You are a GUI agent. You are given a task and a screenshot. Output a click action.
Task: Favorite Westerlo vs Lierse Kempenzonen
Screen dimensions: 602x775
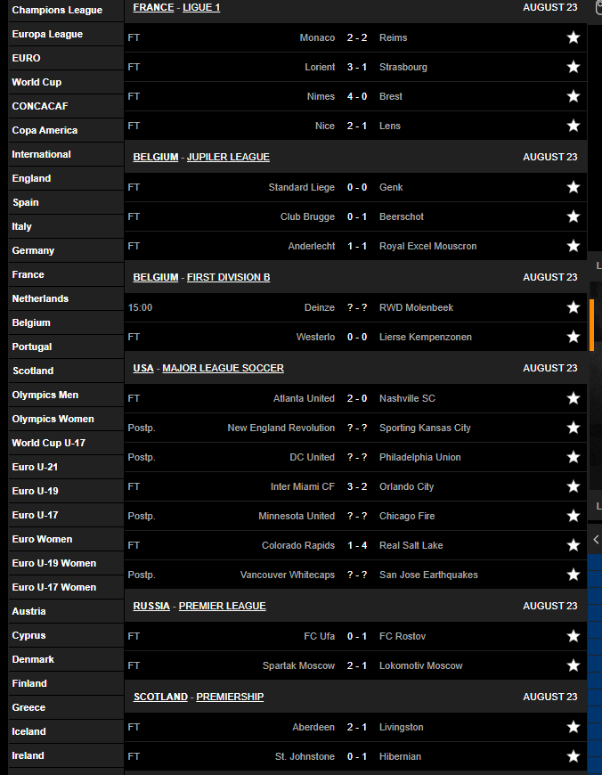coord(574,337)
